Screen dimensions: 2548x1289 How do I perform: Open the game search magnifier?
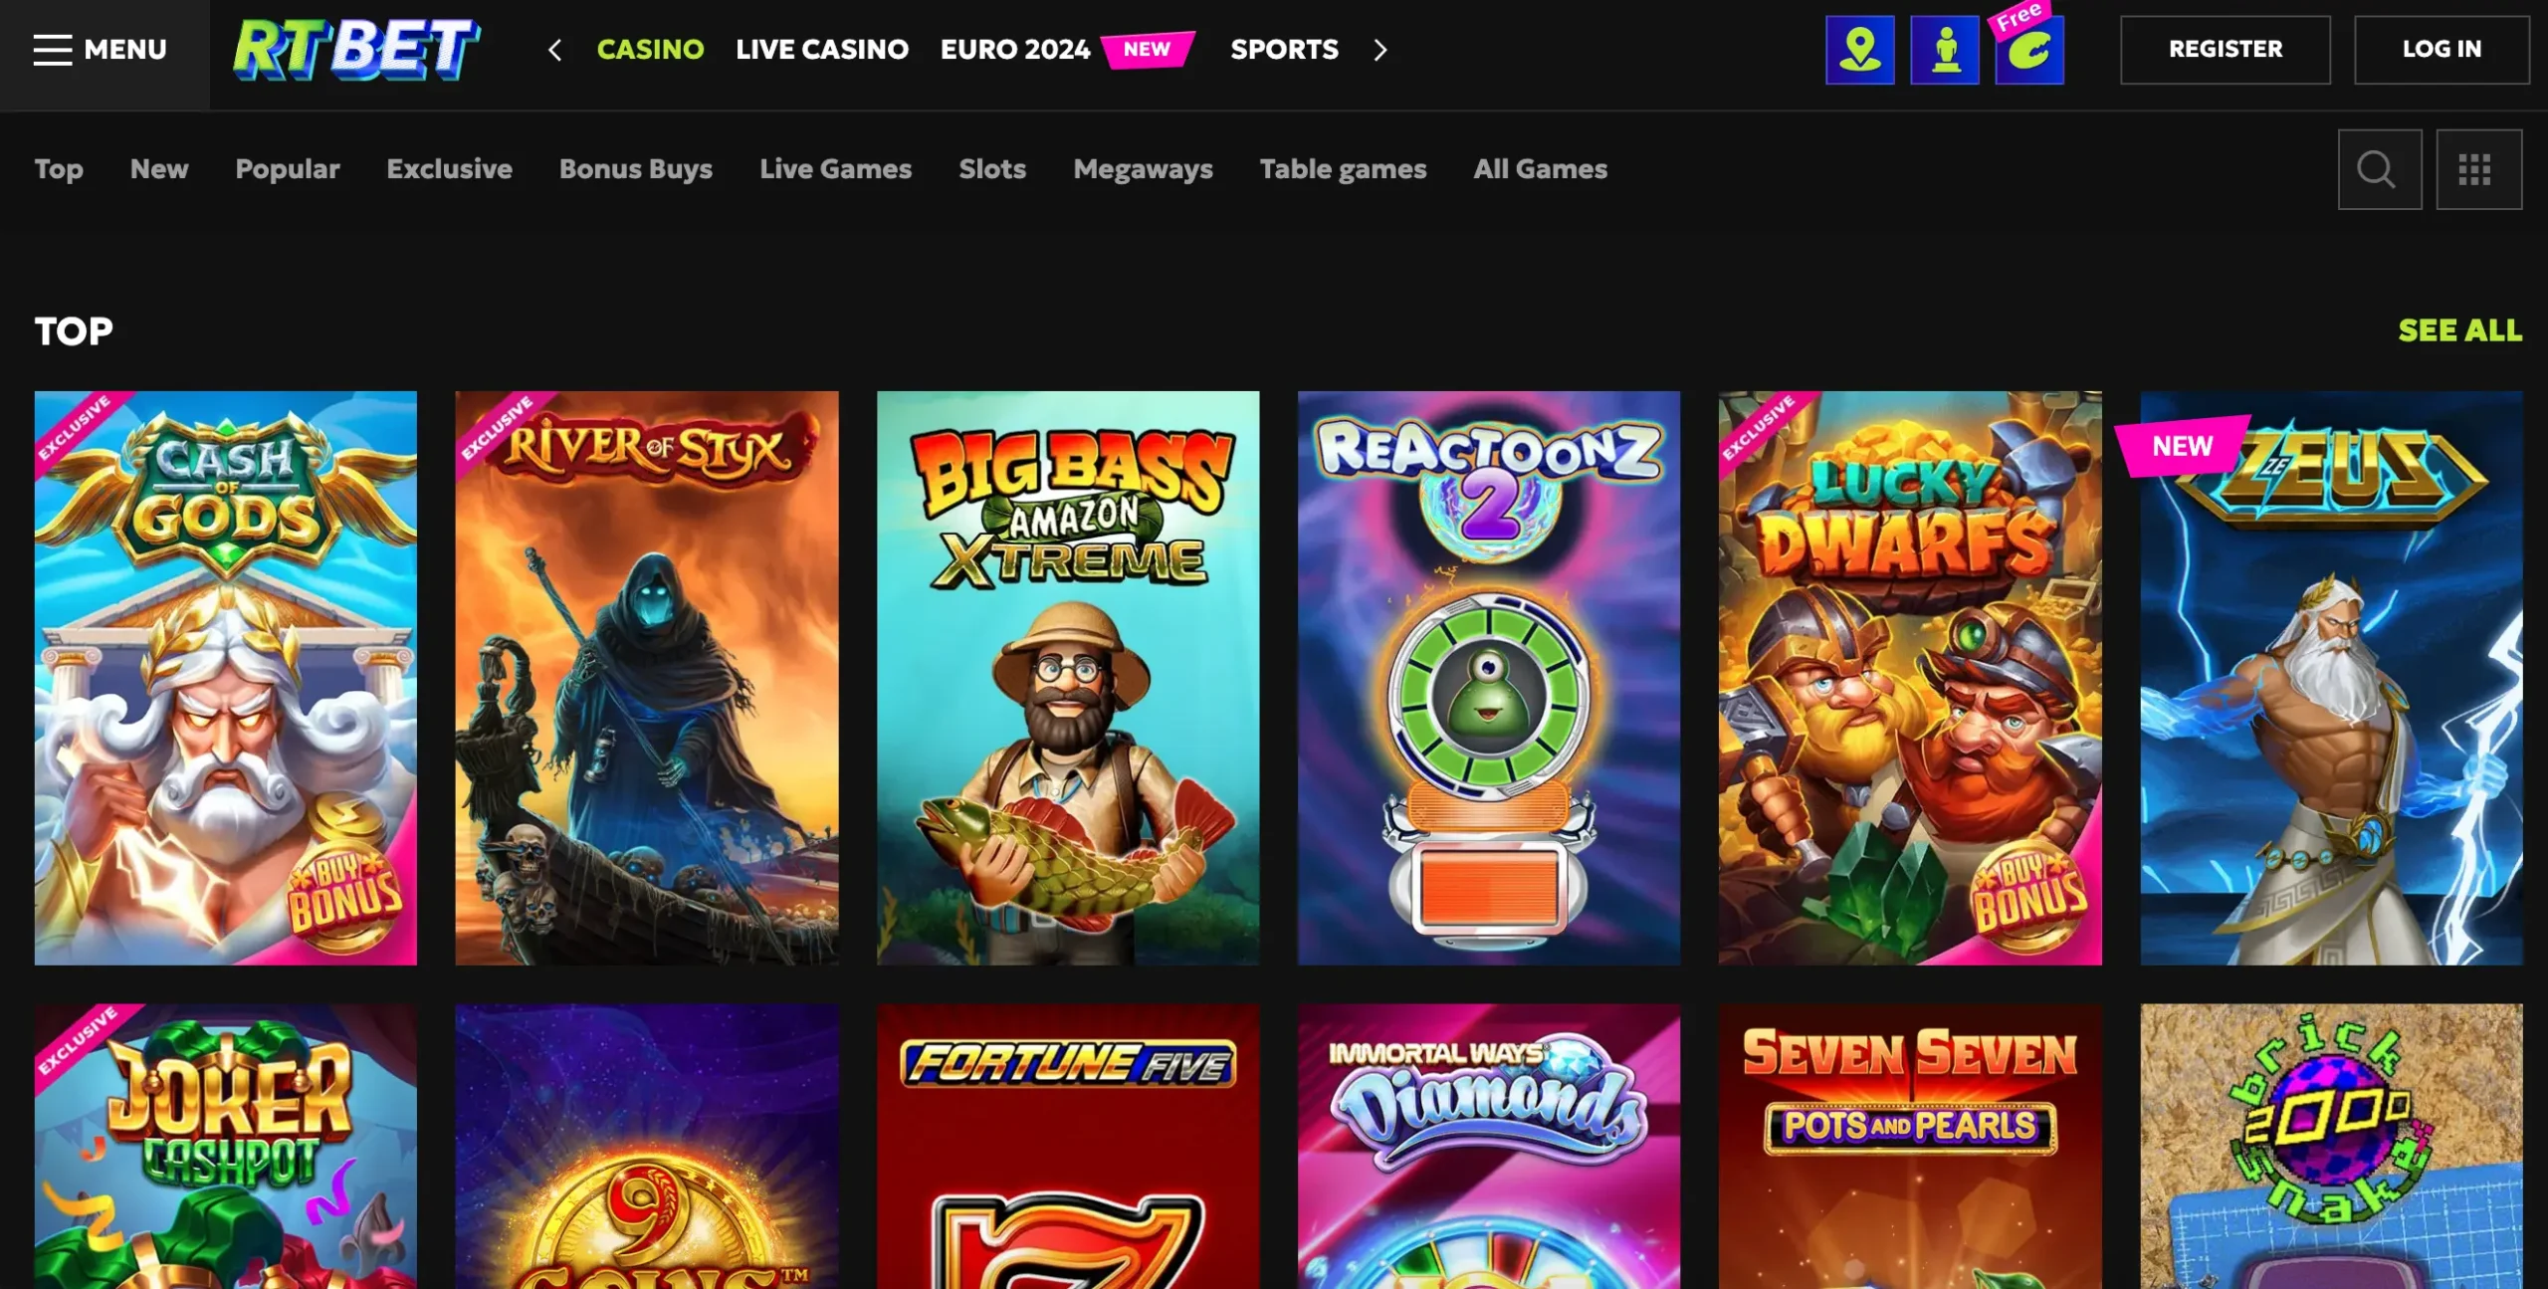pyautogui.click(x=2379, y=169)
